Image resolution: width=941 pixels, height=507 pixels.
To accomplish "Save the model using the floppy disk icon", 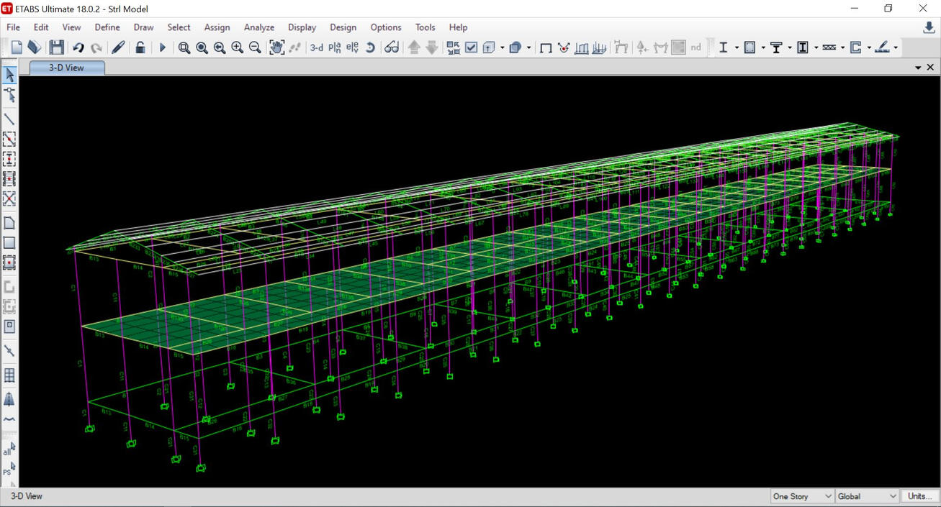I will pyautogui.click(x=56, y=47).
